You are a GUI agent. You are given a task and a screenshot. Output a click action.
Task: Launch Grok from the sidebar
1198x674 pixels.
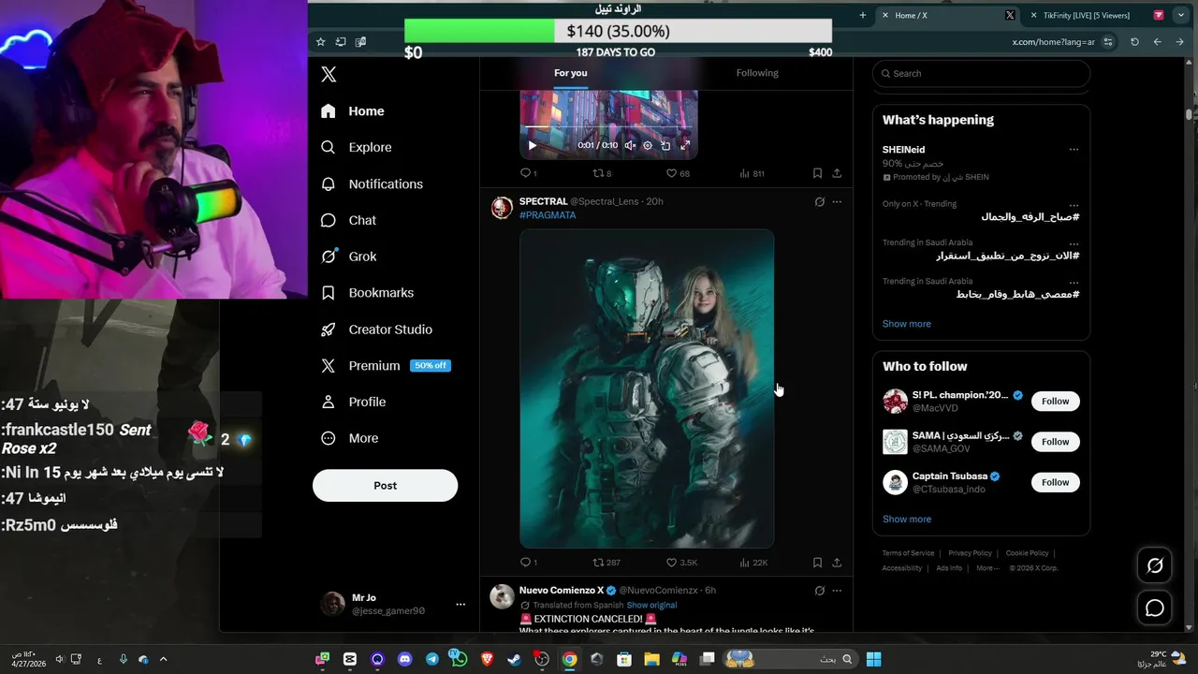tap(348, 256)
